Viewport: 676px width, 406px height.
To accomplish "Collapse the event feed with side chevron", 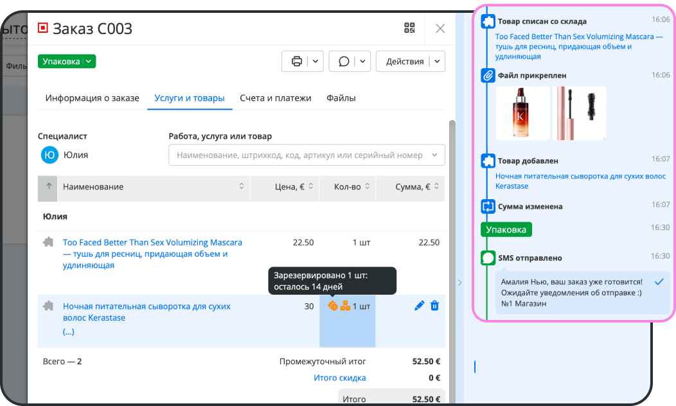I will tap(459, 283).
